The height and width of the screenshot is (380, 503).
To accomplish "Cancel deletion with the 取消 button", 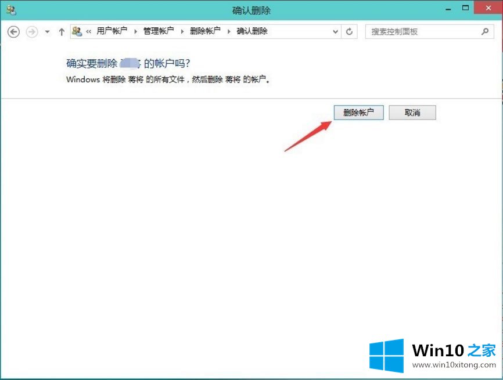I will tap(412, 113).
